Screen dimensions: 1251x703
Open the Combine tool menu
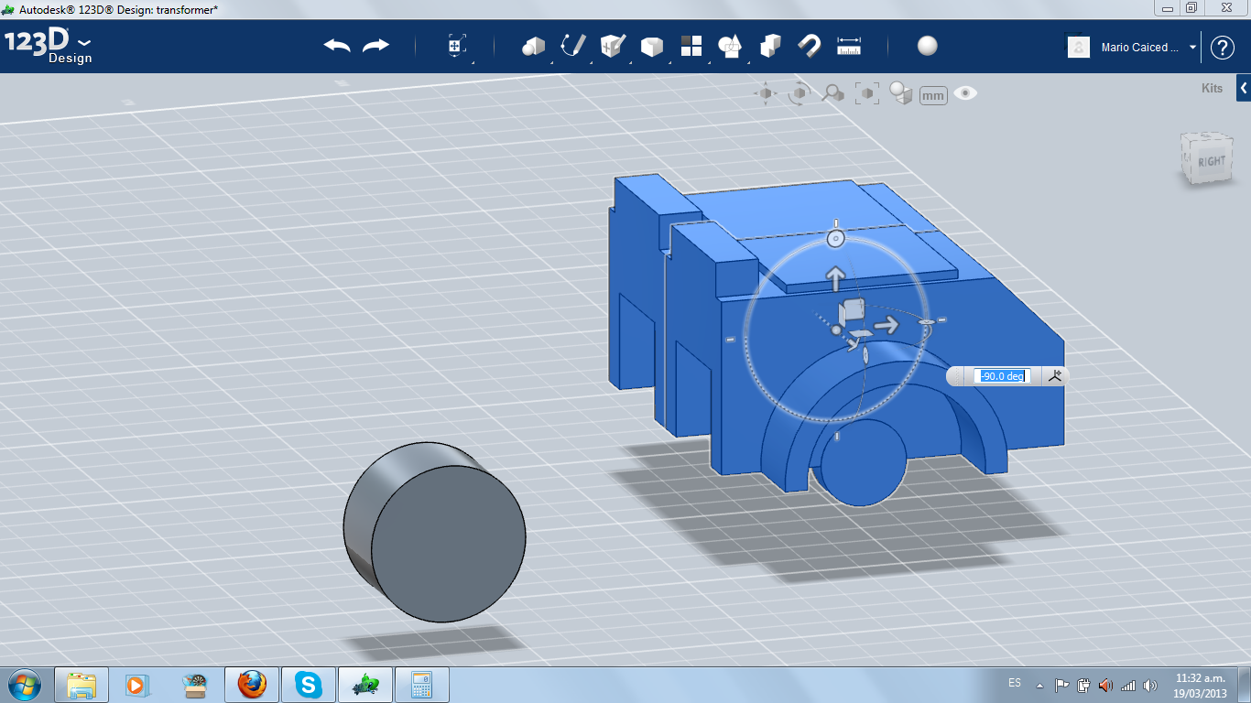click(770, 46)
